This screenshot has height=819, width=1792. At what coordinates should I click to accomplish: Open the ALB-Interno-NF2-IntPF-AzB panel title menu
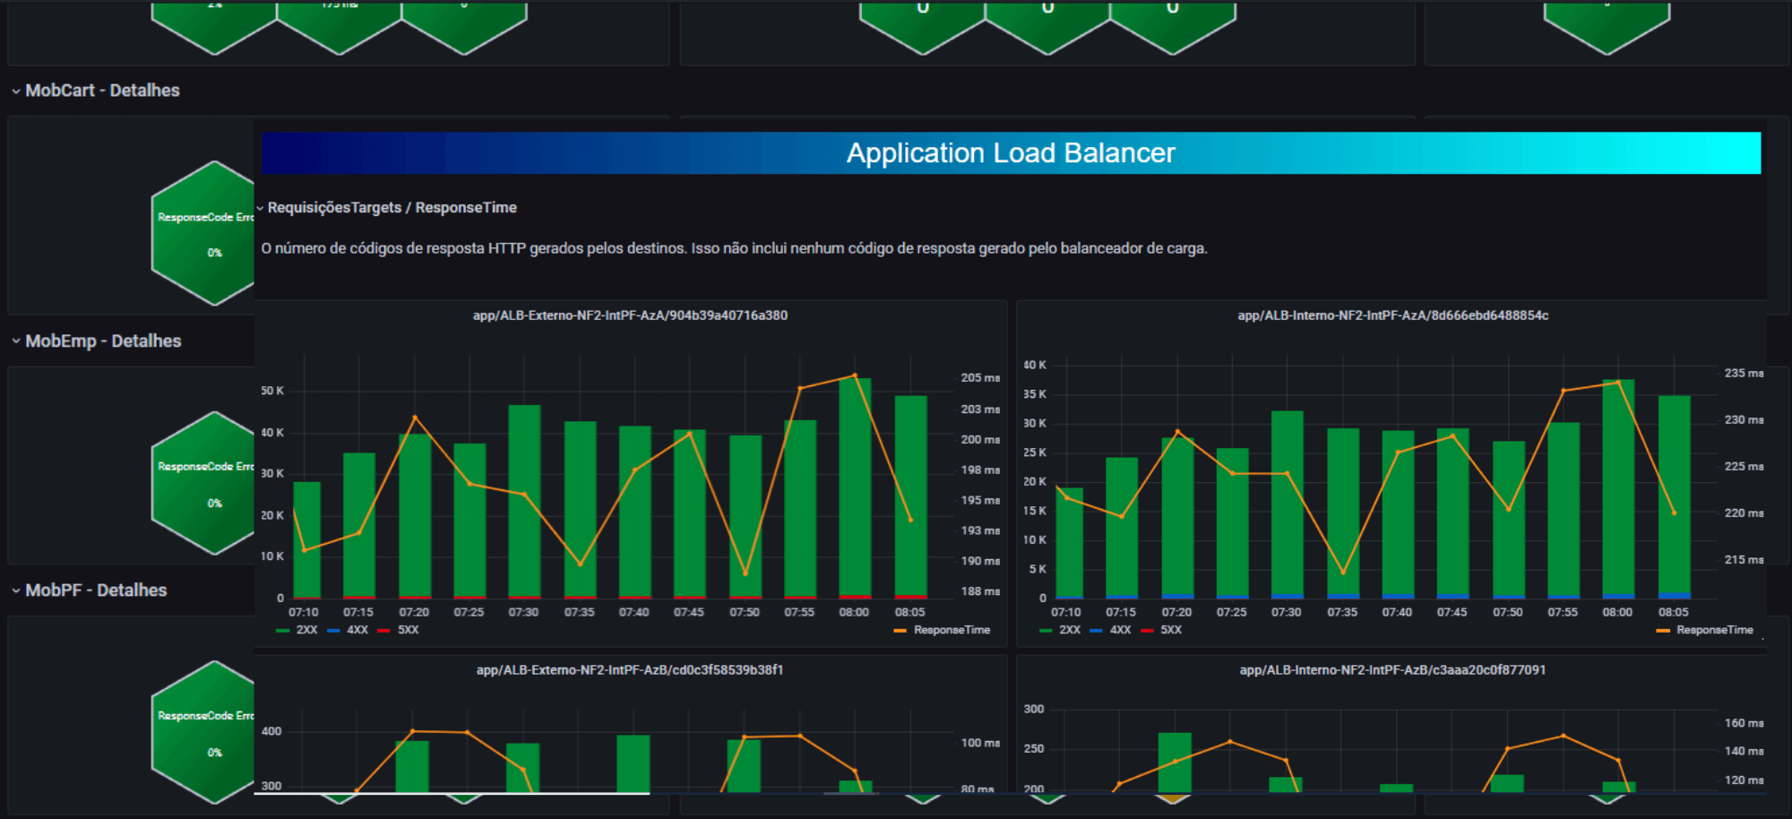click(1392, 670)
